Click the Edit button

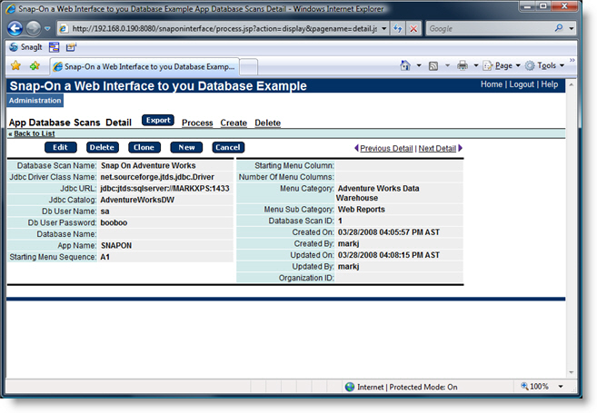pyautogui.click(x=61, y=148)
